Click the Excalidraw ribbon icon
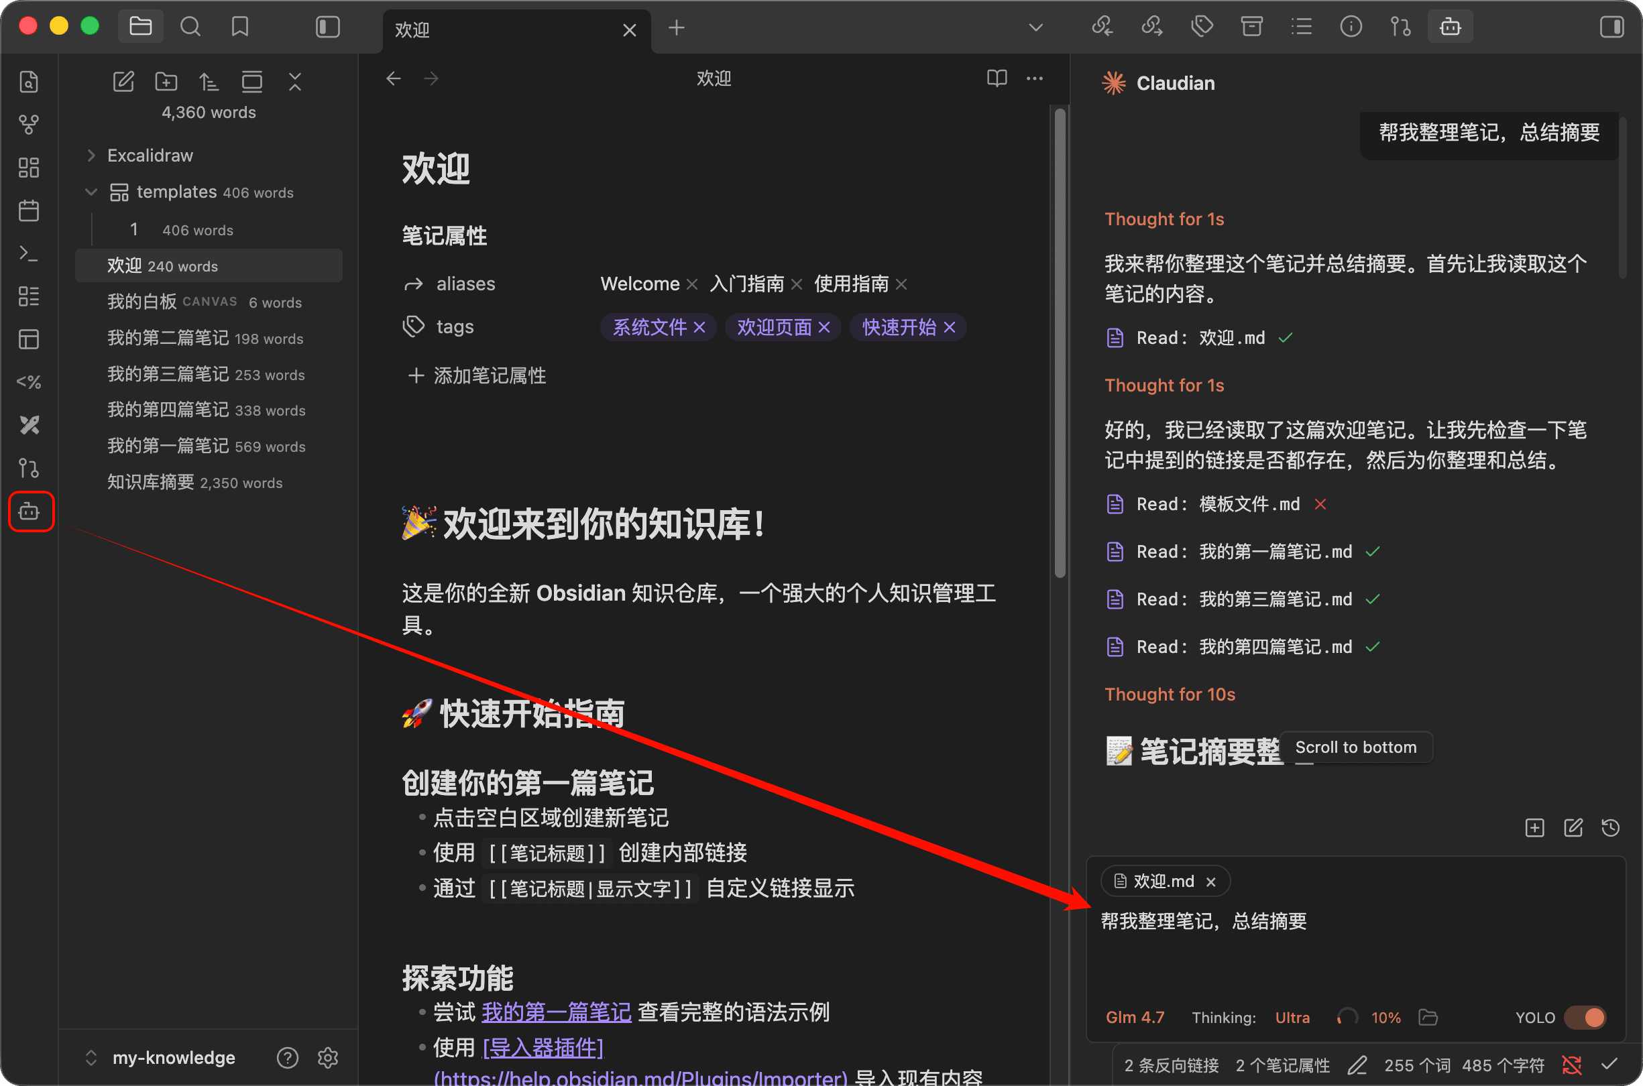The width and height of the screenshot is (1643, 1086). point(29,424)
